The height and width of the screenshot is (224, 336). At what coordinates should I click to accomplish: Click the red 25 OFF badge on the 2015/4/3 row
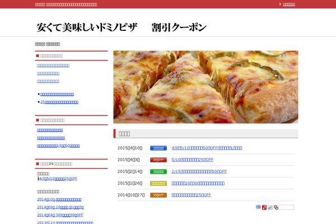coord(158,160)
